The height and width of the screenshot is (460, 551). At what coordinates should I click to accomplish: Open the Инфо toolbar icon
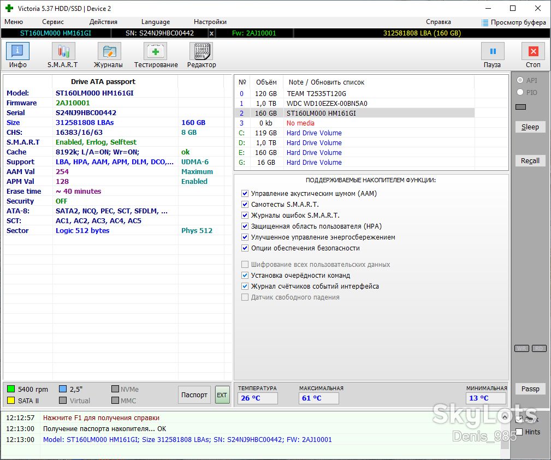(17, 51)
